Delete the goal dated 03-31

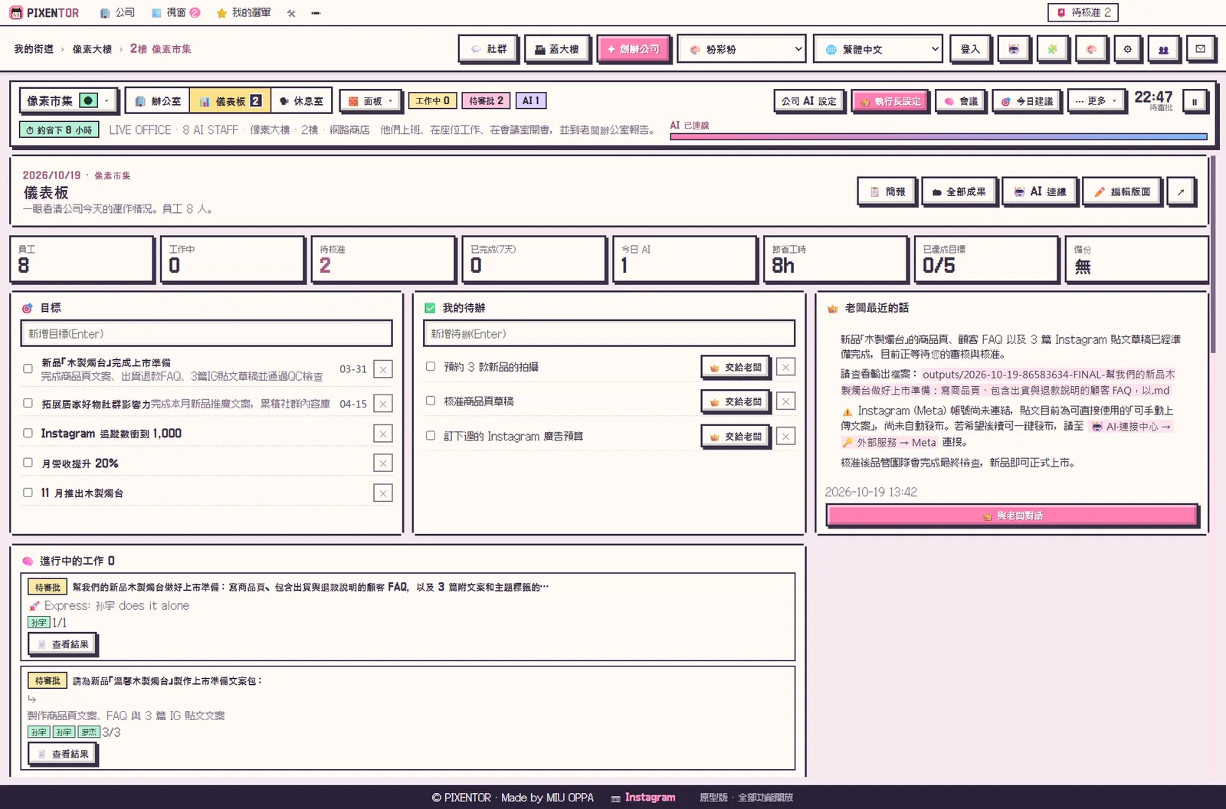point(383,369)
